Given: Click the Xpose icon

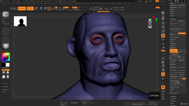Looking at the screenshot, I should coord(163,92).
